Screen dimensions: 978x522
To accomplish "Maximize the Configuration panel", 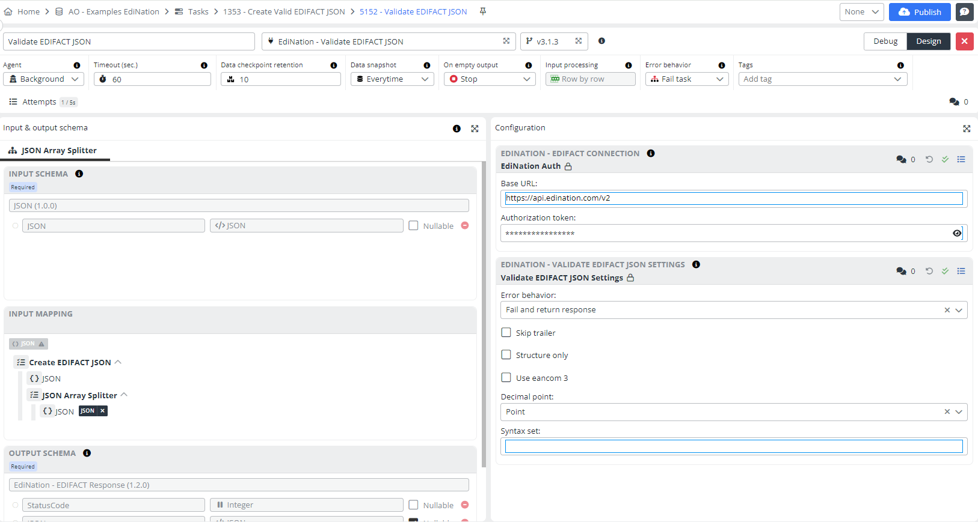I will [967, 129].
